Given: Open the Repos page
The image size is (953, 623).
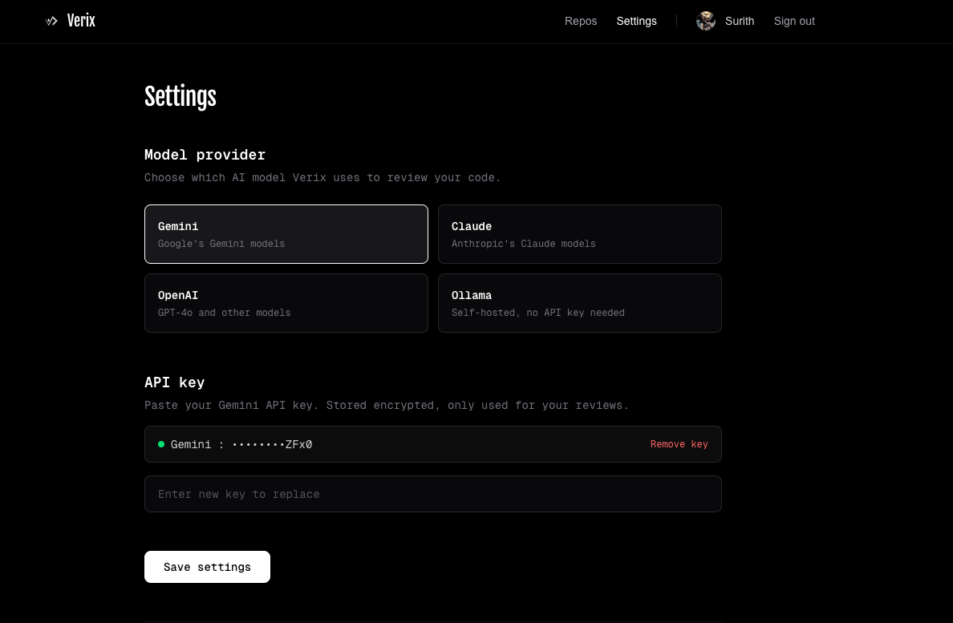Looking at the screenshot, I should tap(581, 22).
